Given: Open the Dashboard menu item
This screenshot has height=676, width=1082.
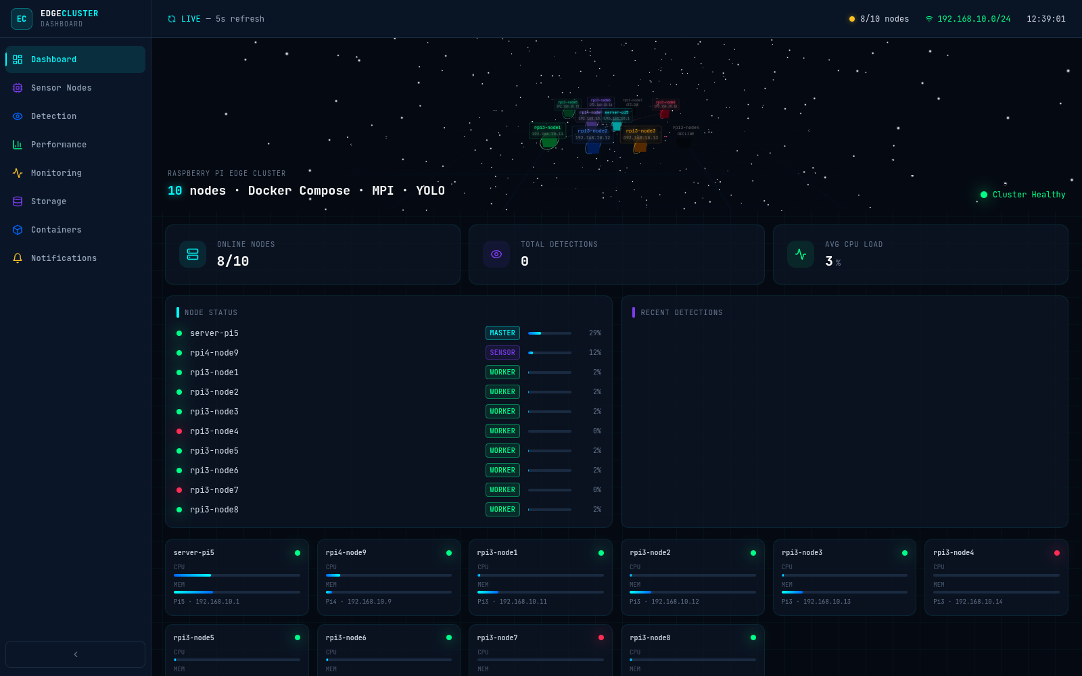Looking at the screenshot, I should [75, 59].
